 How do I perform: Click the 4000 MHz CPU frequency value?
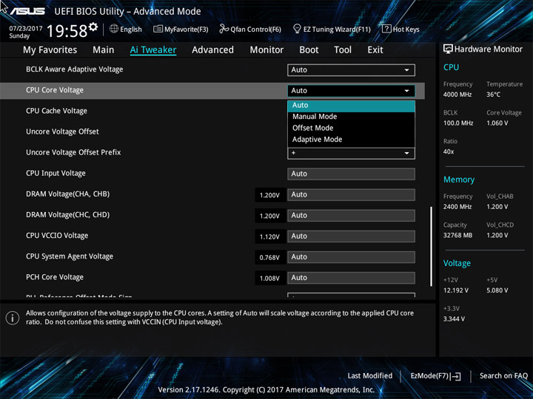[457, 95]
